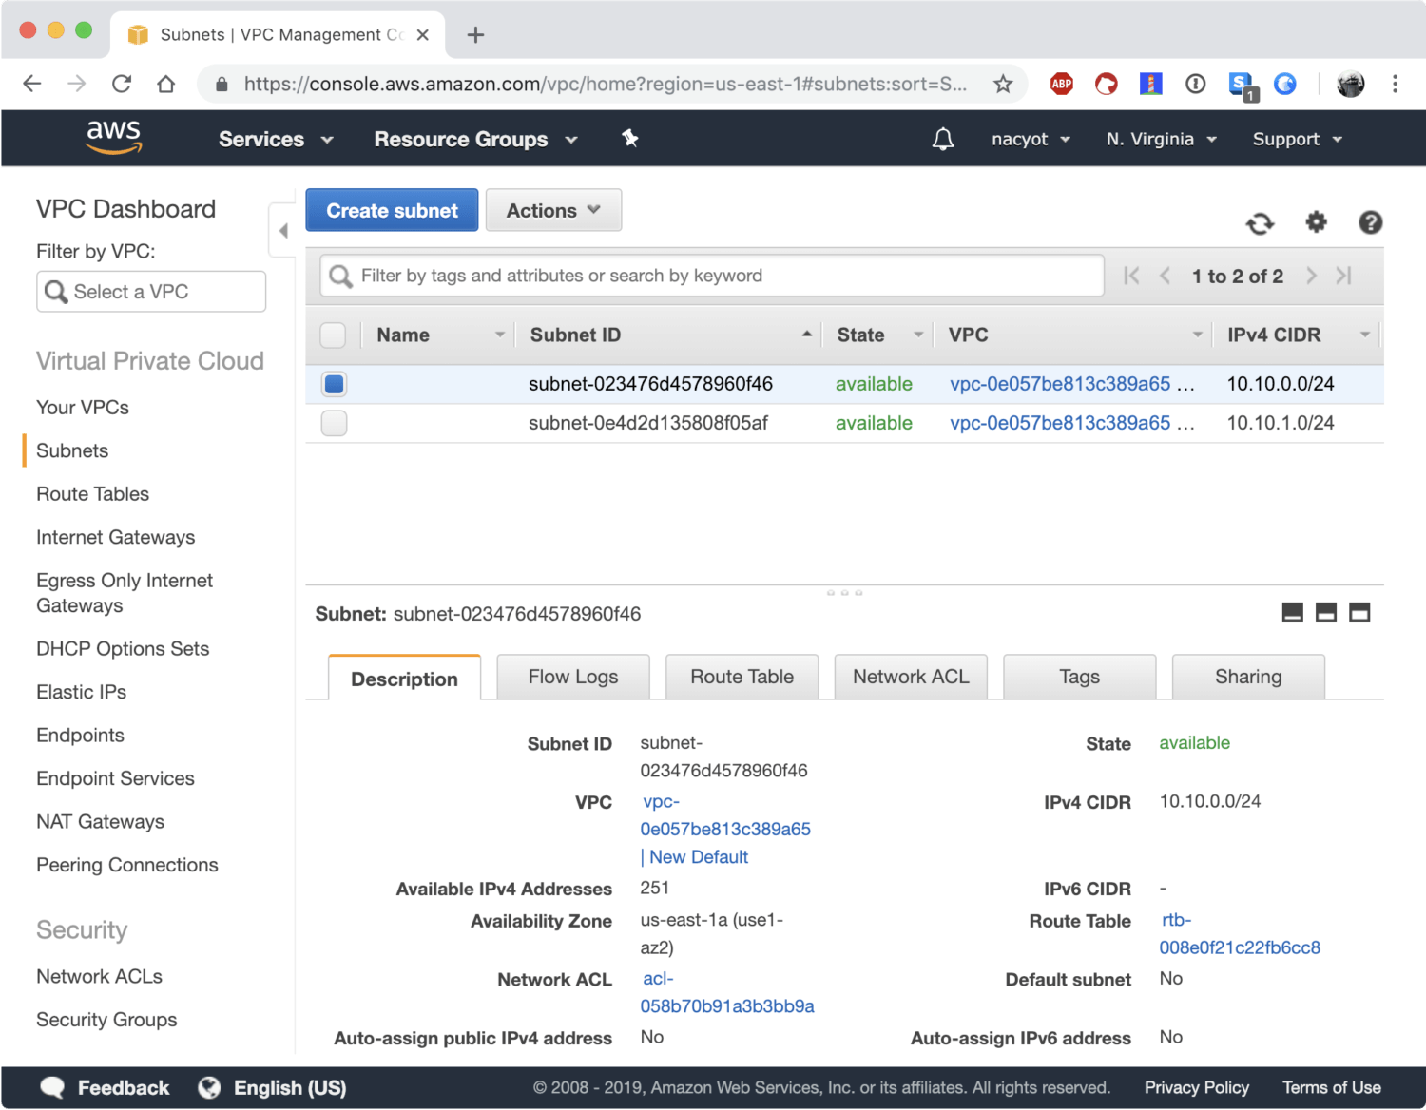
Task: Set details pane to split view
Action: click(1326, 613)
